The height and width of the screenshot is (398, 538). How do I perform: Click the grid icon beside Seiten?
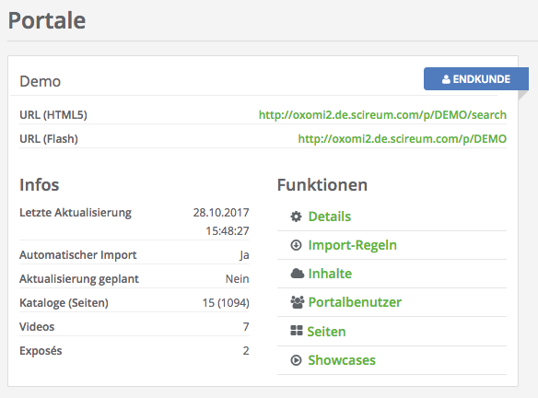click(297, 331)
